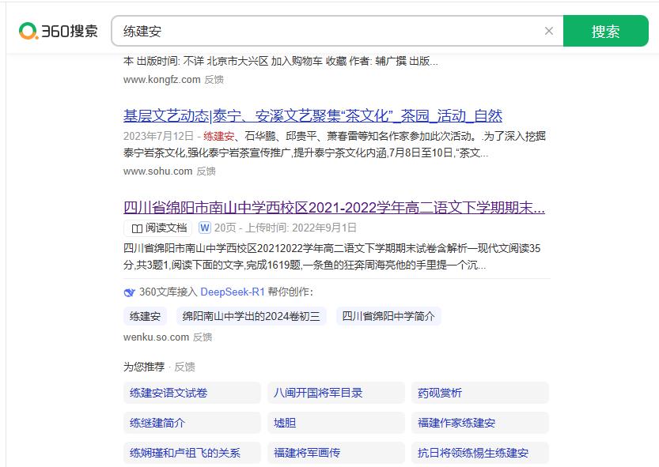Click the 360搜索 logo
This screenshot has width=659, height=467.
tap(59, 31)
